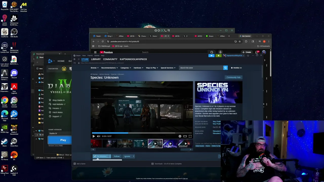The image size is (324, 182).
Task: Reload page in Chrome
Action: [x=103, y=41]
